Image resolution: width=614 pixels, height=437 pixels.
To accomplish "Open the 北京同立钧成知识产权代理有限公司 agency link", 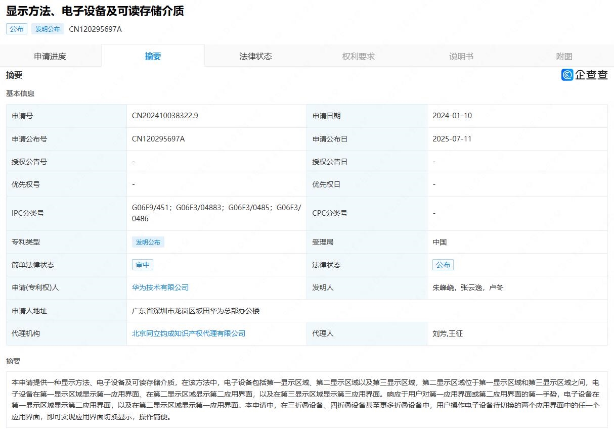I will pyautogui.click(x=189, y=333).
